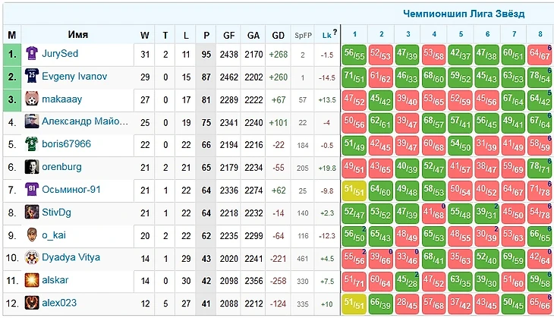This screenshot has width=554, height=318.
Task: Click the question mark next to Lk
Action: click(335, 33)
